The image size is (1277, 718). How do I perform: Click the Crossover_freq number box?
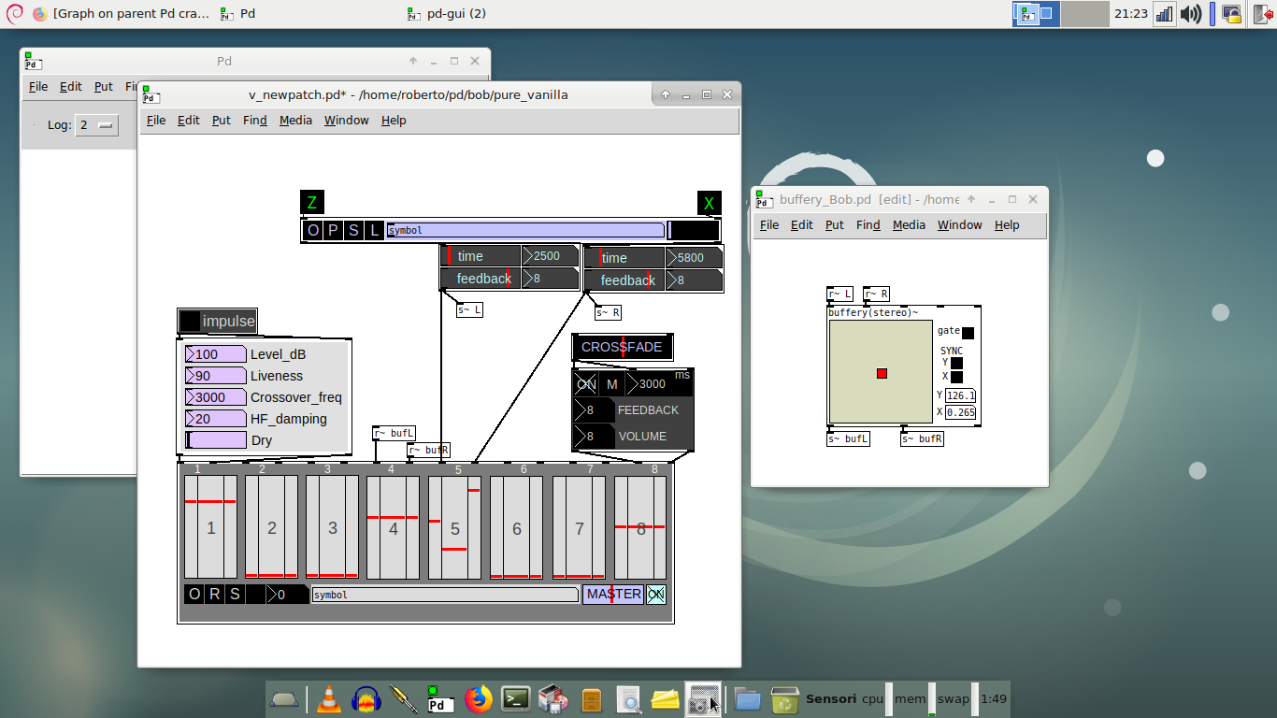point(216,397)
